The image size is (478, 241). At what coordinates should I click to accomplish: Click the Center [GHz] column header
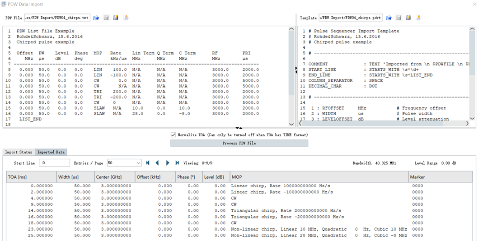point(115,177)
